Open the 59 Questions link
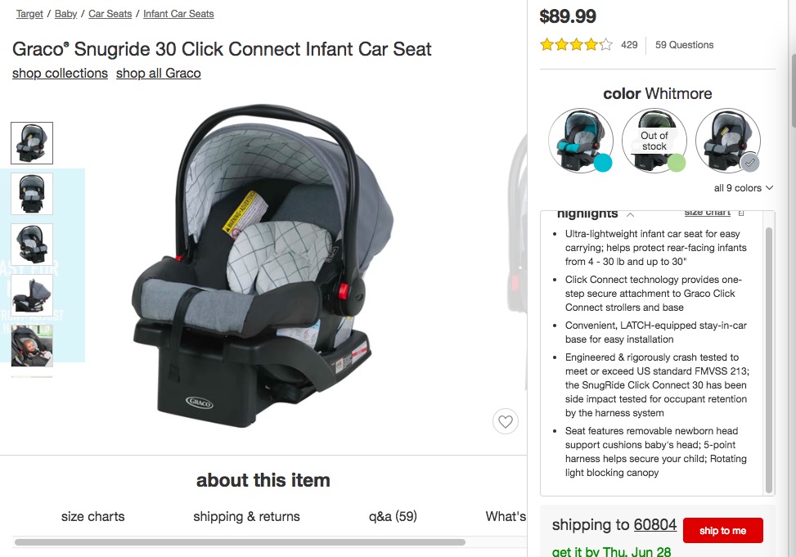 coord(684,45)
